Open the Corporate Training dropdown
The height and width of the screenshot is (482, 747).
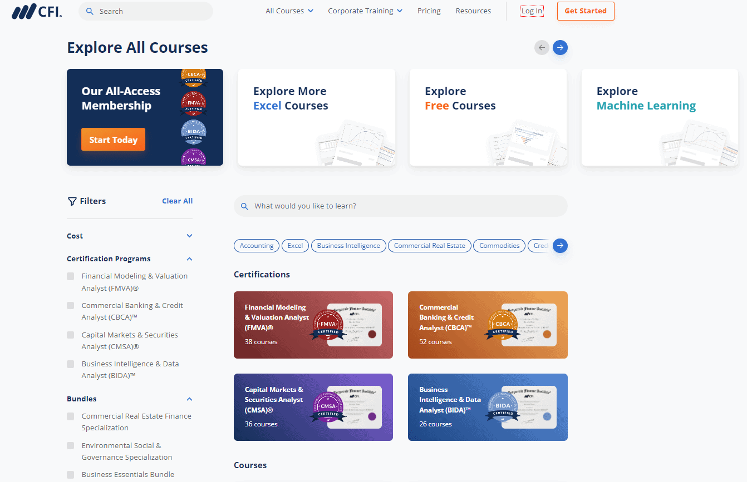coord(365,11)
